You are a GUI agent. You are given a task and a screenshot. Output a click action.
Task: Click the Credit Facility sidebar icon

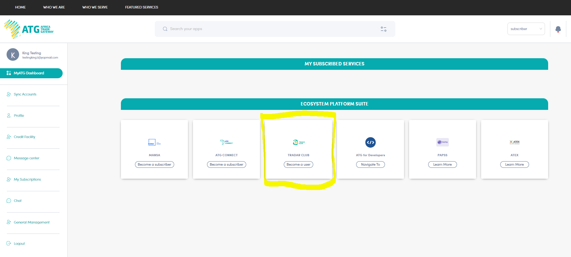[x=9, y=137]
